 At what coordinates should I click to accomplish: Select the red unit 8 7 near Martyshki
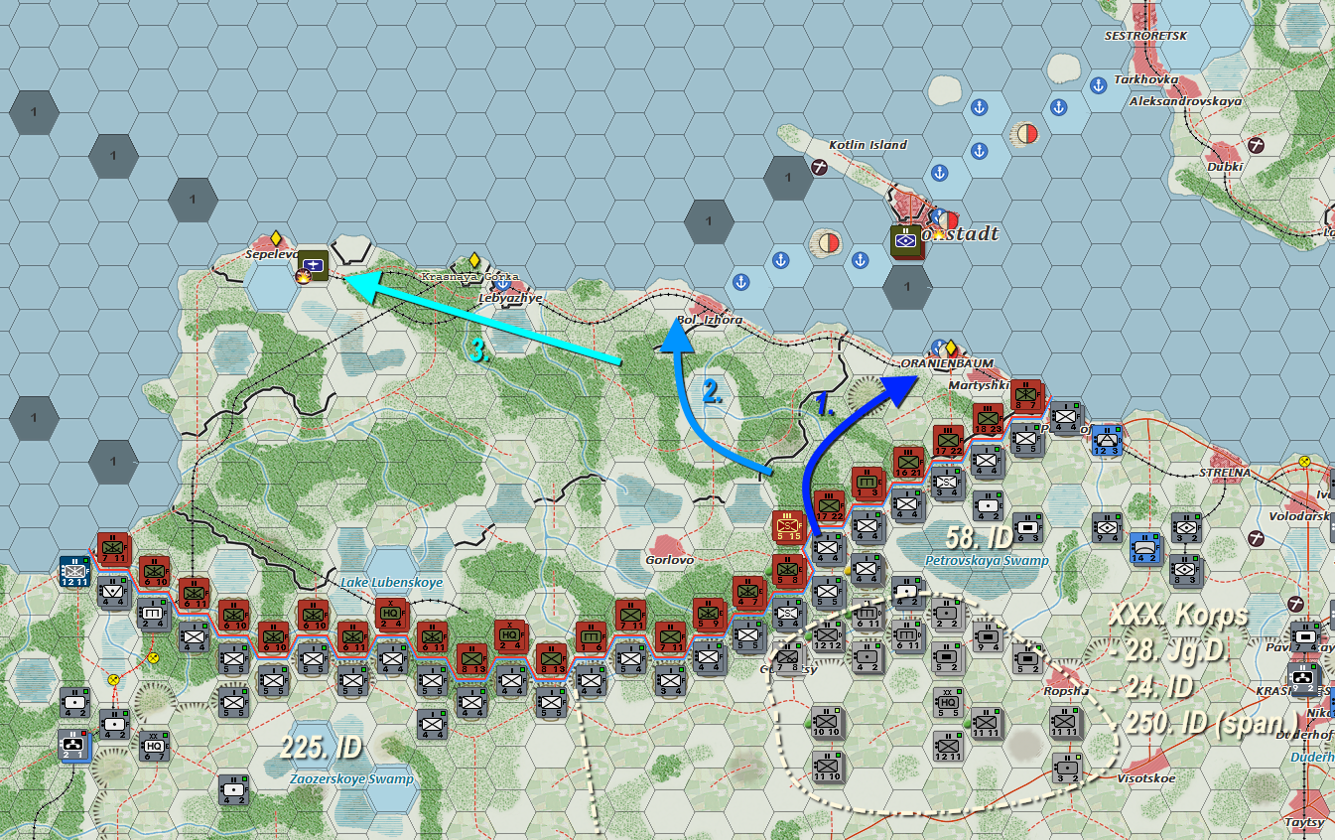[1025, 395]
